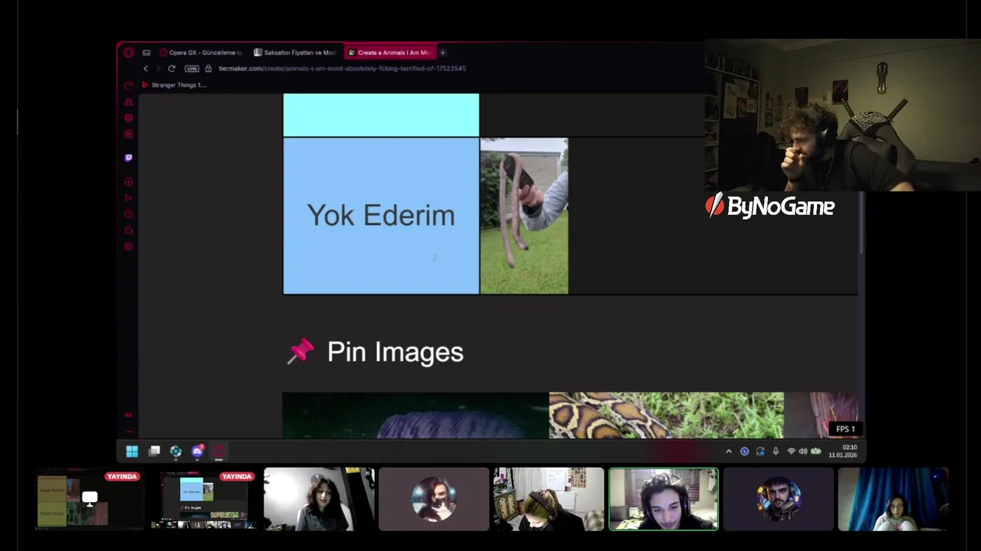Click the FPS 1 overlay badge
Screen dimensions: 981x551
click(x=845, y=429)
